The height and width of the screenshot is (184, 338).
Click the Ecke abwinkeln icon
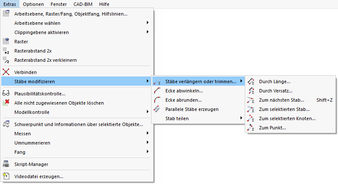[x=157, y=91]
